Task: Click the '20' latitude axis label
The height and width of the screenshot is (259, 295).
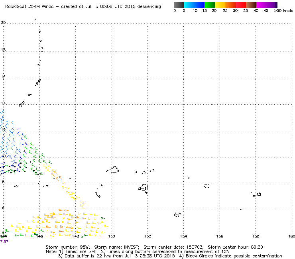Action: pyautogui.click(x=3, y=23)
